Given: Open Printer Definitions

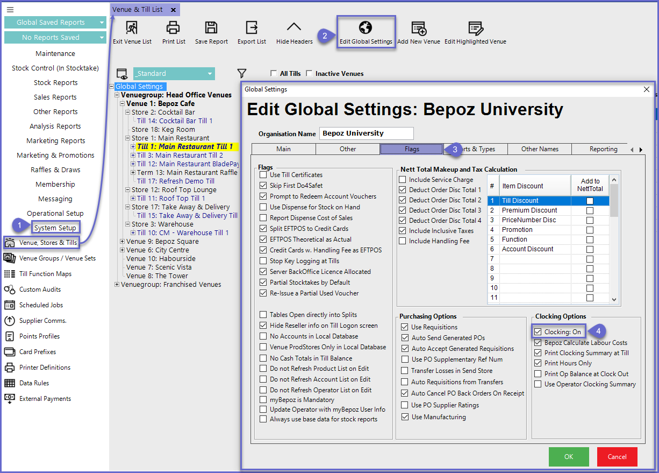Looking at the screenshot, I should tap(38, 368).
